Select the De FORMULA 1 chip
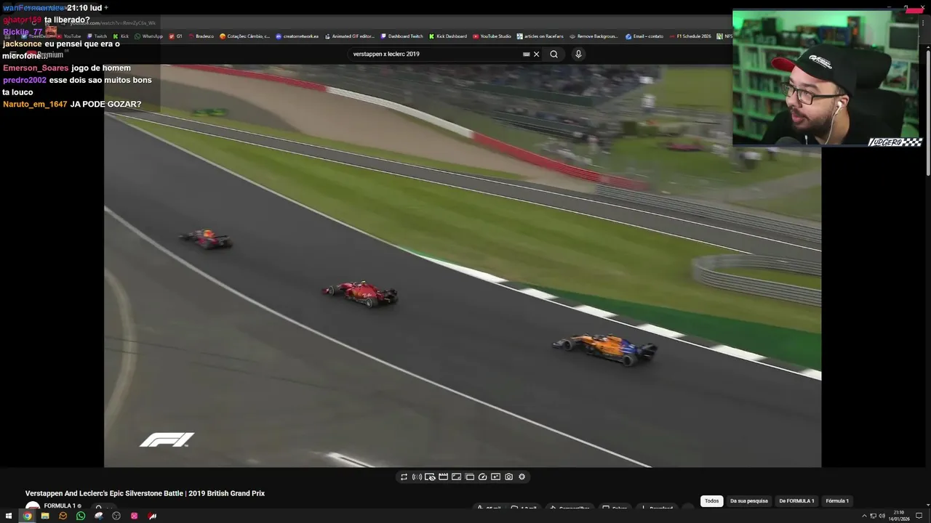This screenshot has width=931, height=523. [x=796, y=501]
